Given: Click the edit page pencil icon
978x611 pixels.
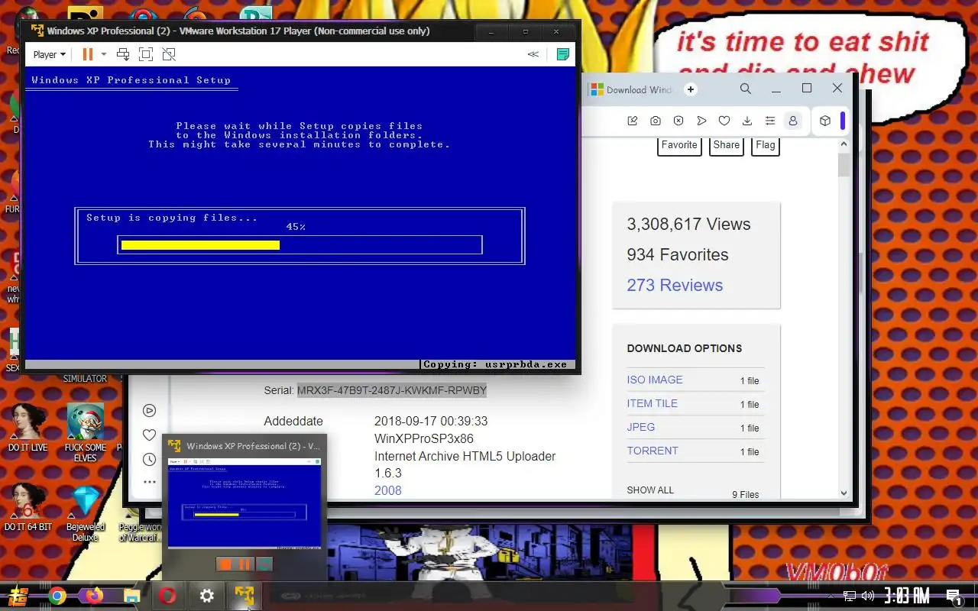Looking at the screenshot, I should coord(633,121).
